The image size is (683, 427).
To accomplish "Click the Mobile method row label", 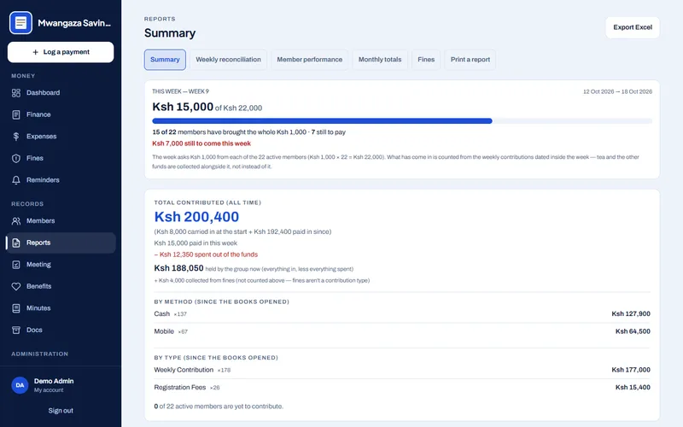I will coord(164,331).
